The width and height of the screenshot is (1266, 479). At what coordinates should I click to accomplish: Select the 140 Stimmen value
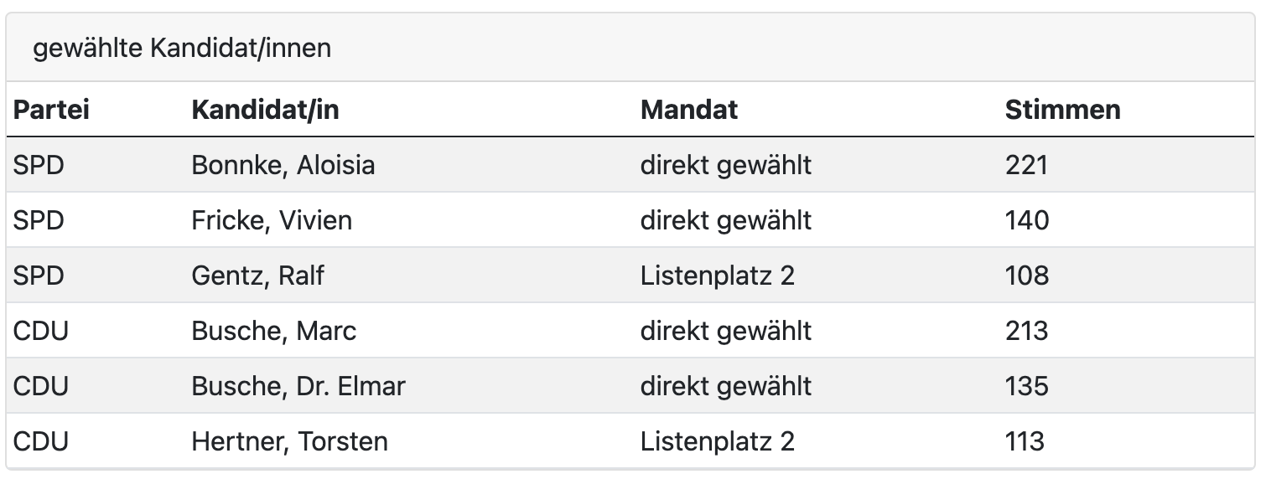coord(1026,220)
